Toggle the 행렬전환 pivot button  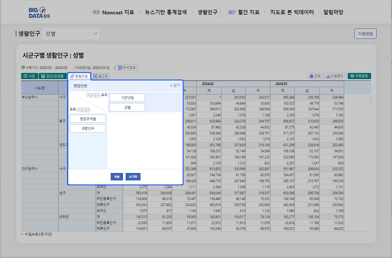(79, 76)
